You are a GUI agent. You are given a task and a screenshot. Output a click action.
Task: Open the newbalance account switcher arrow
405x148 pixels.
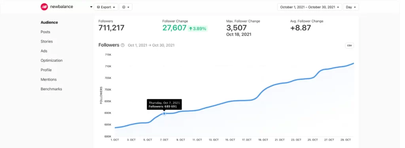(91, 7)
